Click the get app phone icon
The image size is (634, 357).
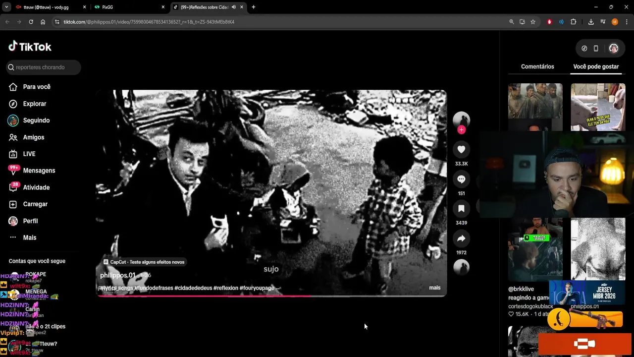coord(596,48)
